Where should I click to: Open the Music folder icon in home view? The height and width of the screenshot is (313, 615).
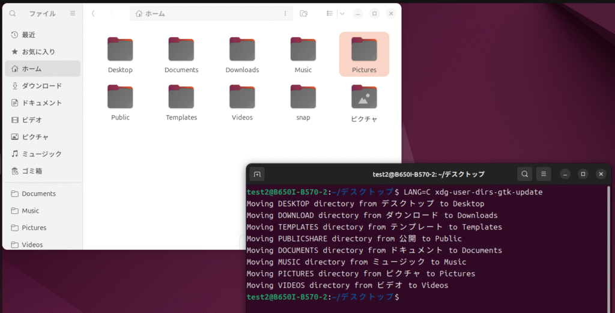[303, 55]
